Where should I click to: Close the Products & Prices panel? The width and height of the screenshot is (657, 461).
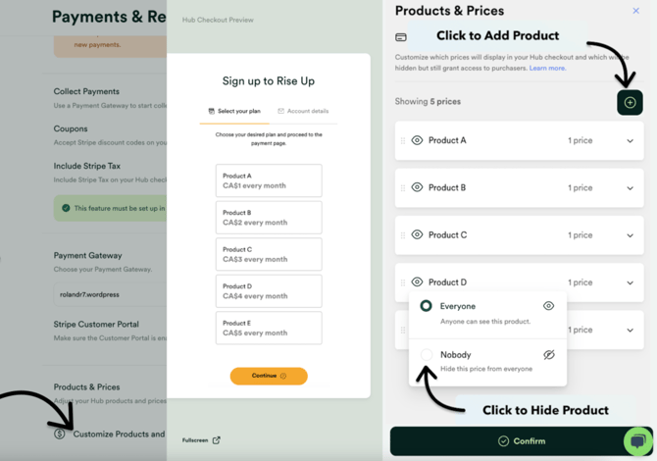pyautogui.click(x=635, y=11)
